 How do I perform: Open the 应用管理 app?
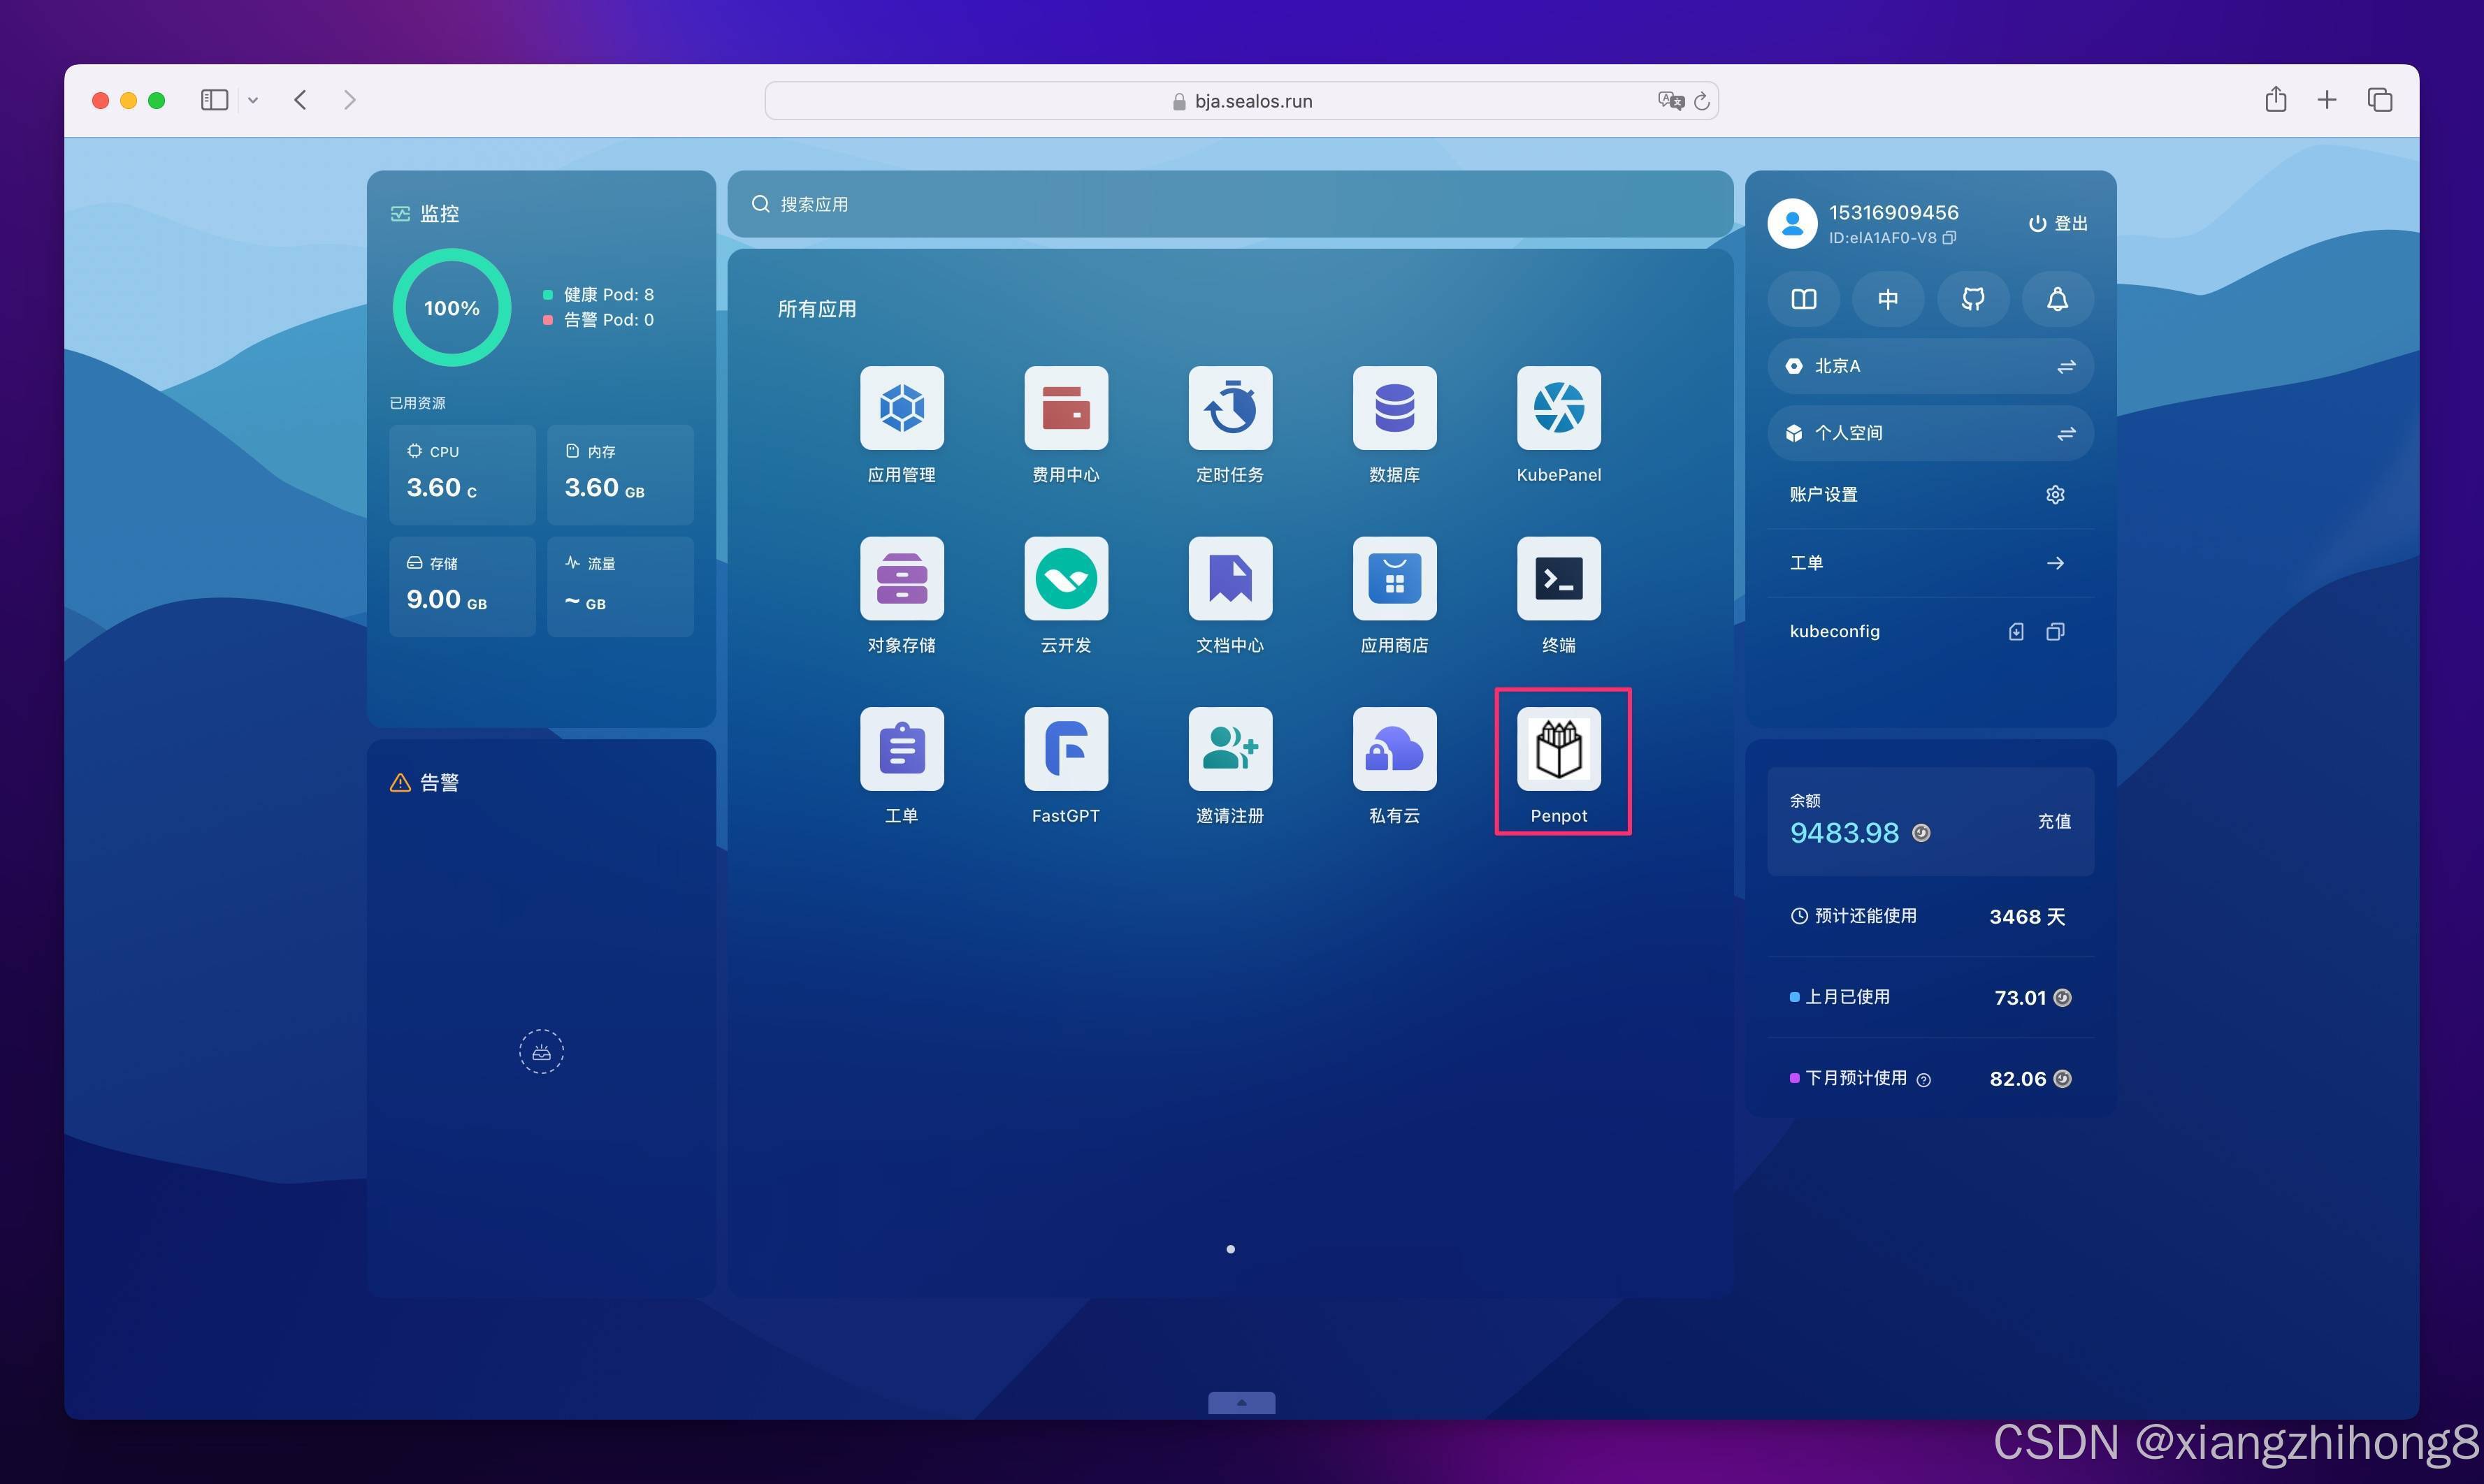(902, 408)
